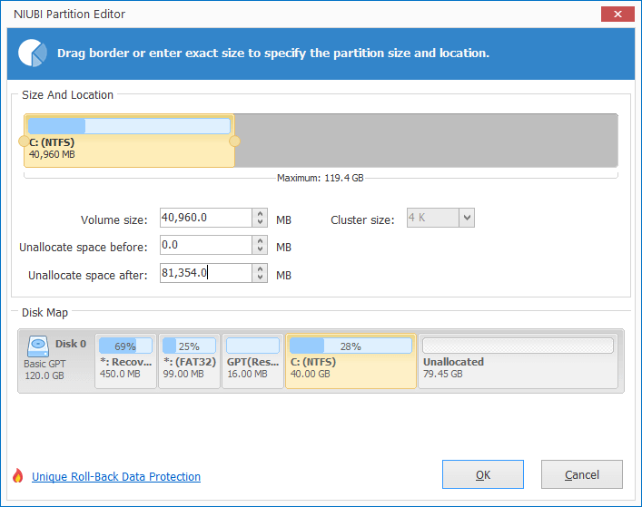642x507 pixels.
Task: Select the FAT32 99.00 MB partition
Action: [189, 361]
